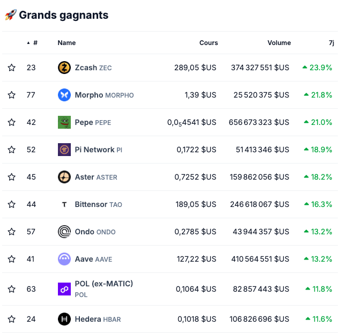The image size is (347, 333).
Task: Open the Morpho coin link
Action: click(x=89, y=95)
